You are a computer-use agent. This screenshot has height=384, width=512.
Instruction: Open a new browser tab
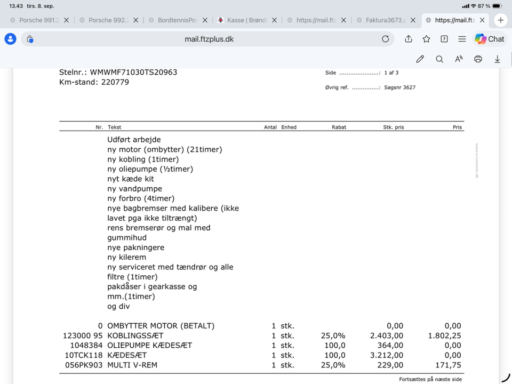pos(501,20)
